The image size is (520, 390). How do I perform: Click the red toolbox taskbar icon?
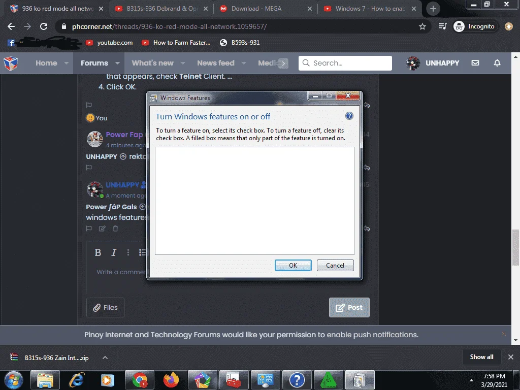coord(234,380)
